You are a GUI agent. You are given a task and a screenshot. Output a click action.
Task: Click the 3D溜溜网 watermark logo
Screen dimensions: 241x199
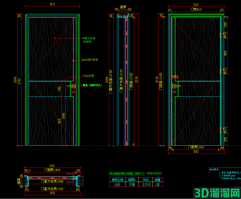pos(217,193)
